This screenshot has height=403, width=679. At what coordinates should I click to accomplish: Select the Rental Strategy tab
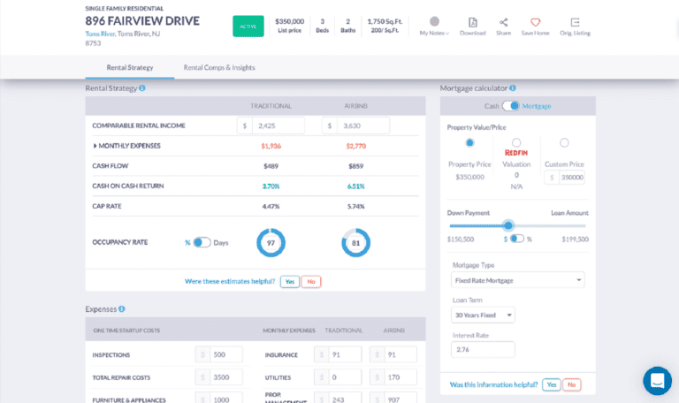point(130,67)
